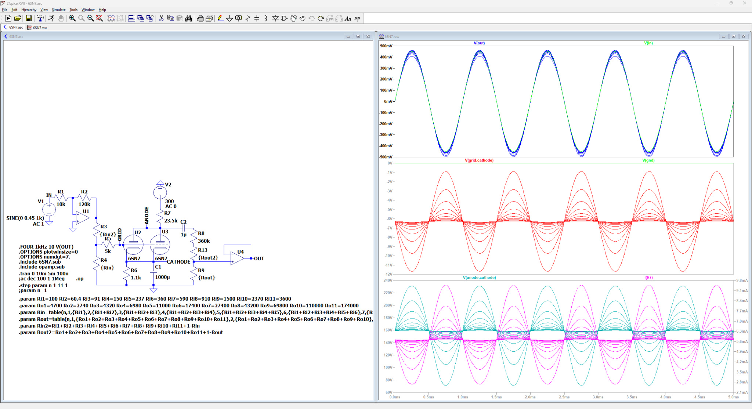Open the Tools menu

73,10
